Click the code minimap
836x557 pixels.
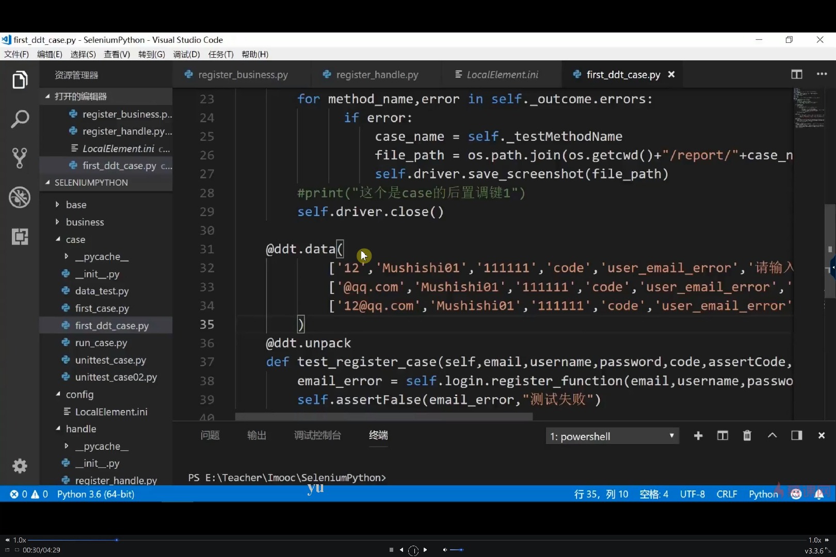(x=808, y=108)
